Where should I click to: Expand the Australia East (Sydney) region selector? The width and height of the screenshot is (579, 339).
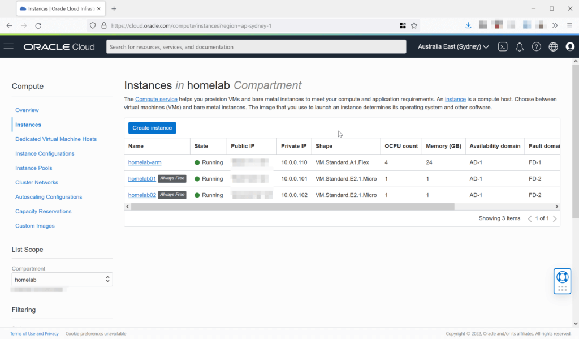453,46
